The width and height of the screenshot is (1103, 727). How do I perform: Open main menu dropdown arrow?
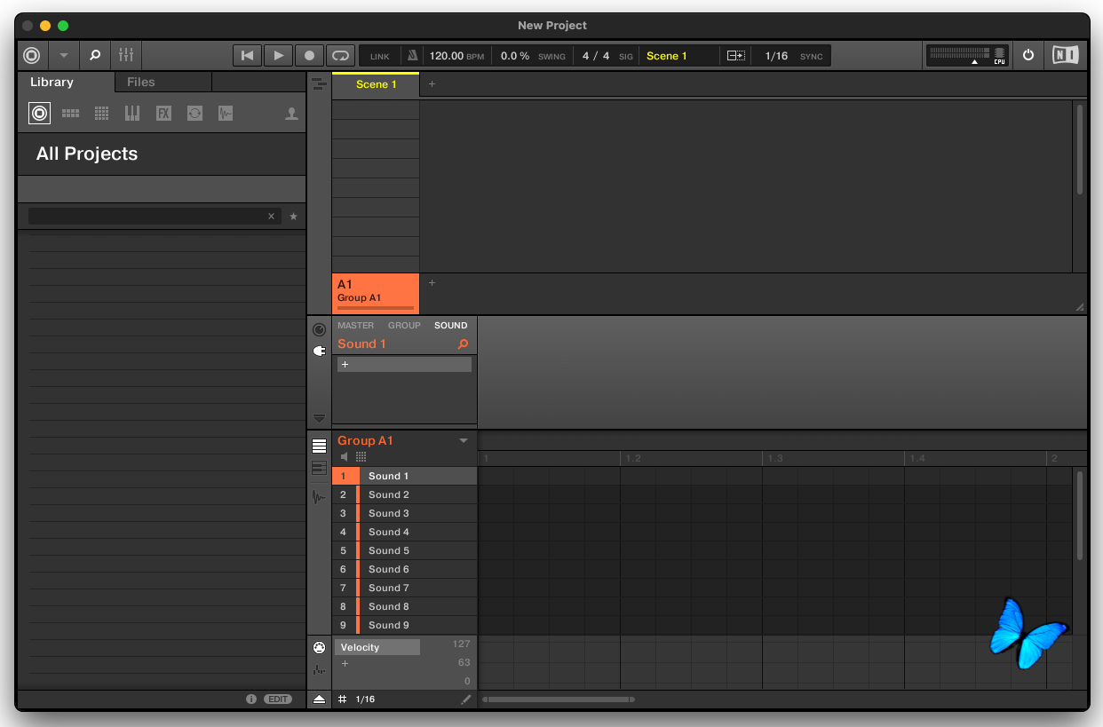tap(63, 55)
